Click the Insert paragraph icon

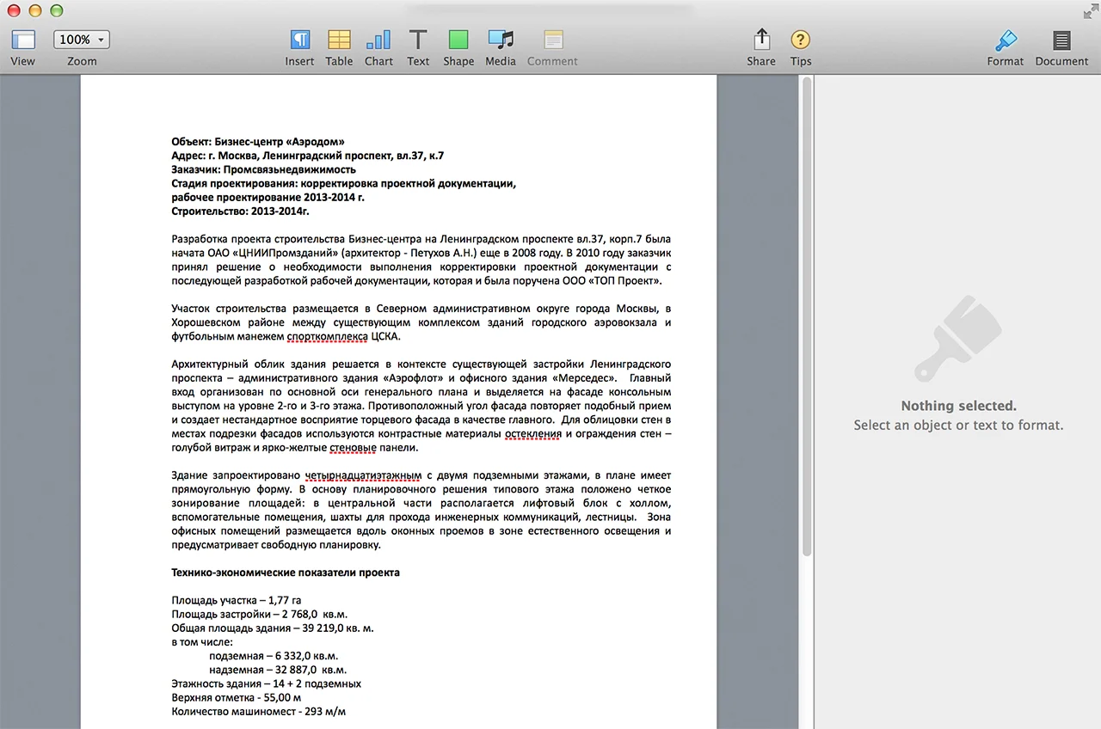point(299,40)
